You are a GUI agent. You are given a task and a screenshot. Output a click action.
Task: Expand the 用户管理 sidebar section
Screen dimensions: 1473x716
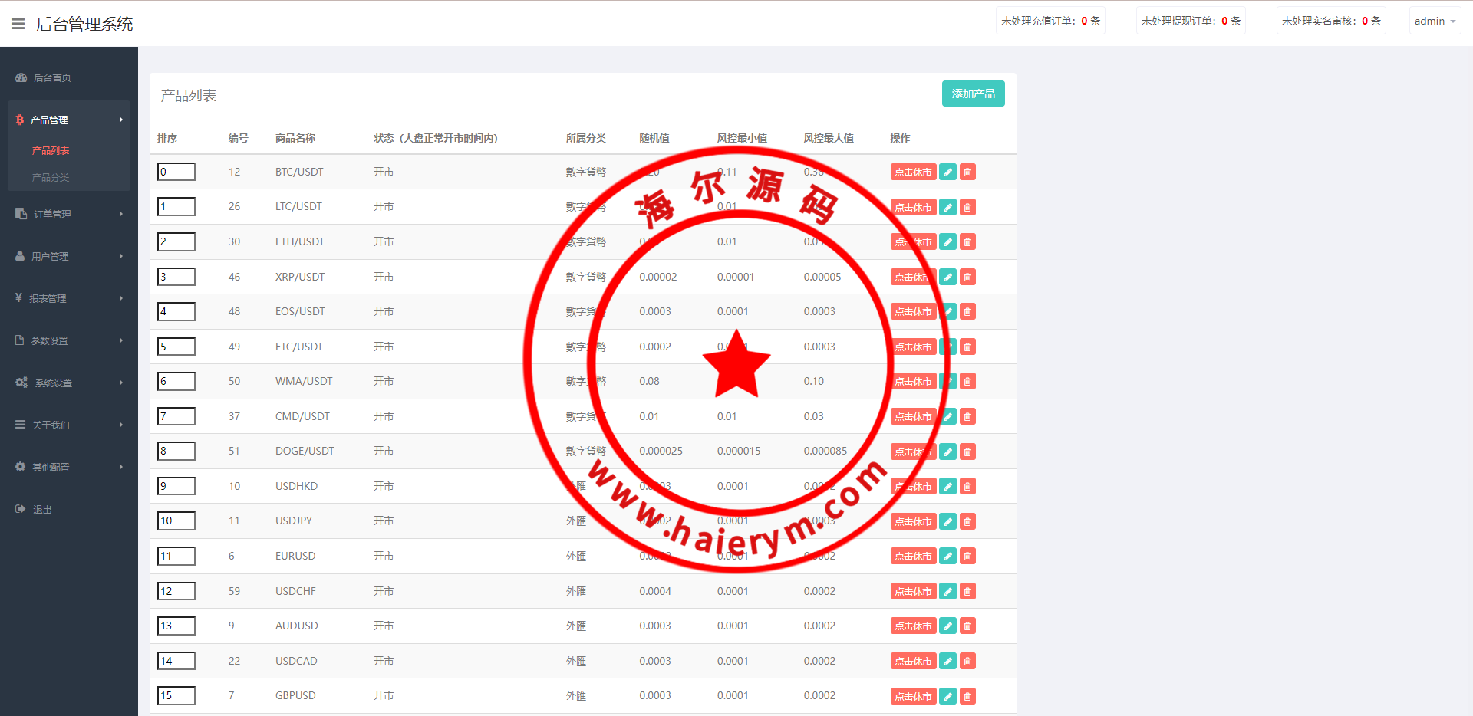click(69, 256)
